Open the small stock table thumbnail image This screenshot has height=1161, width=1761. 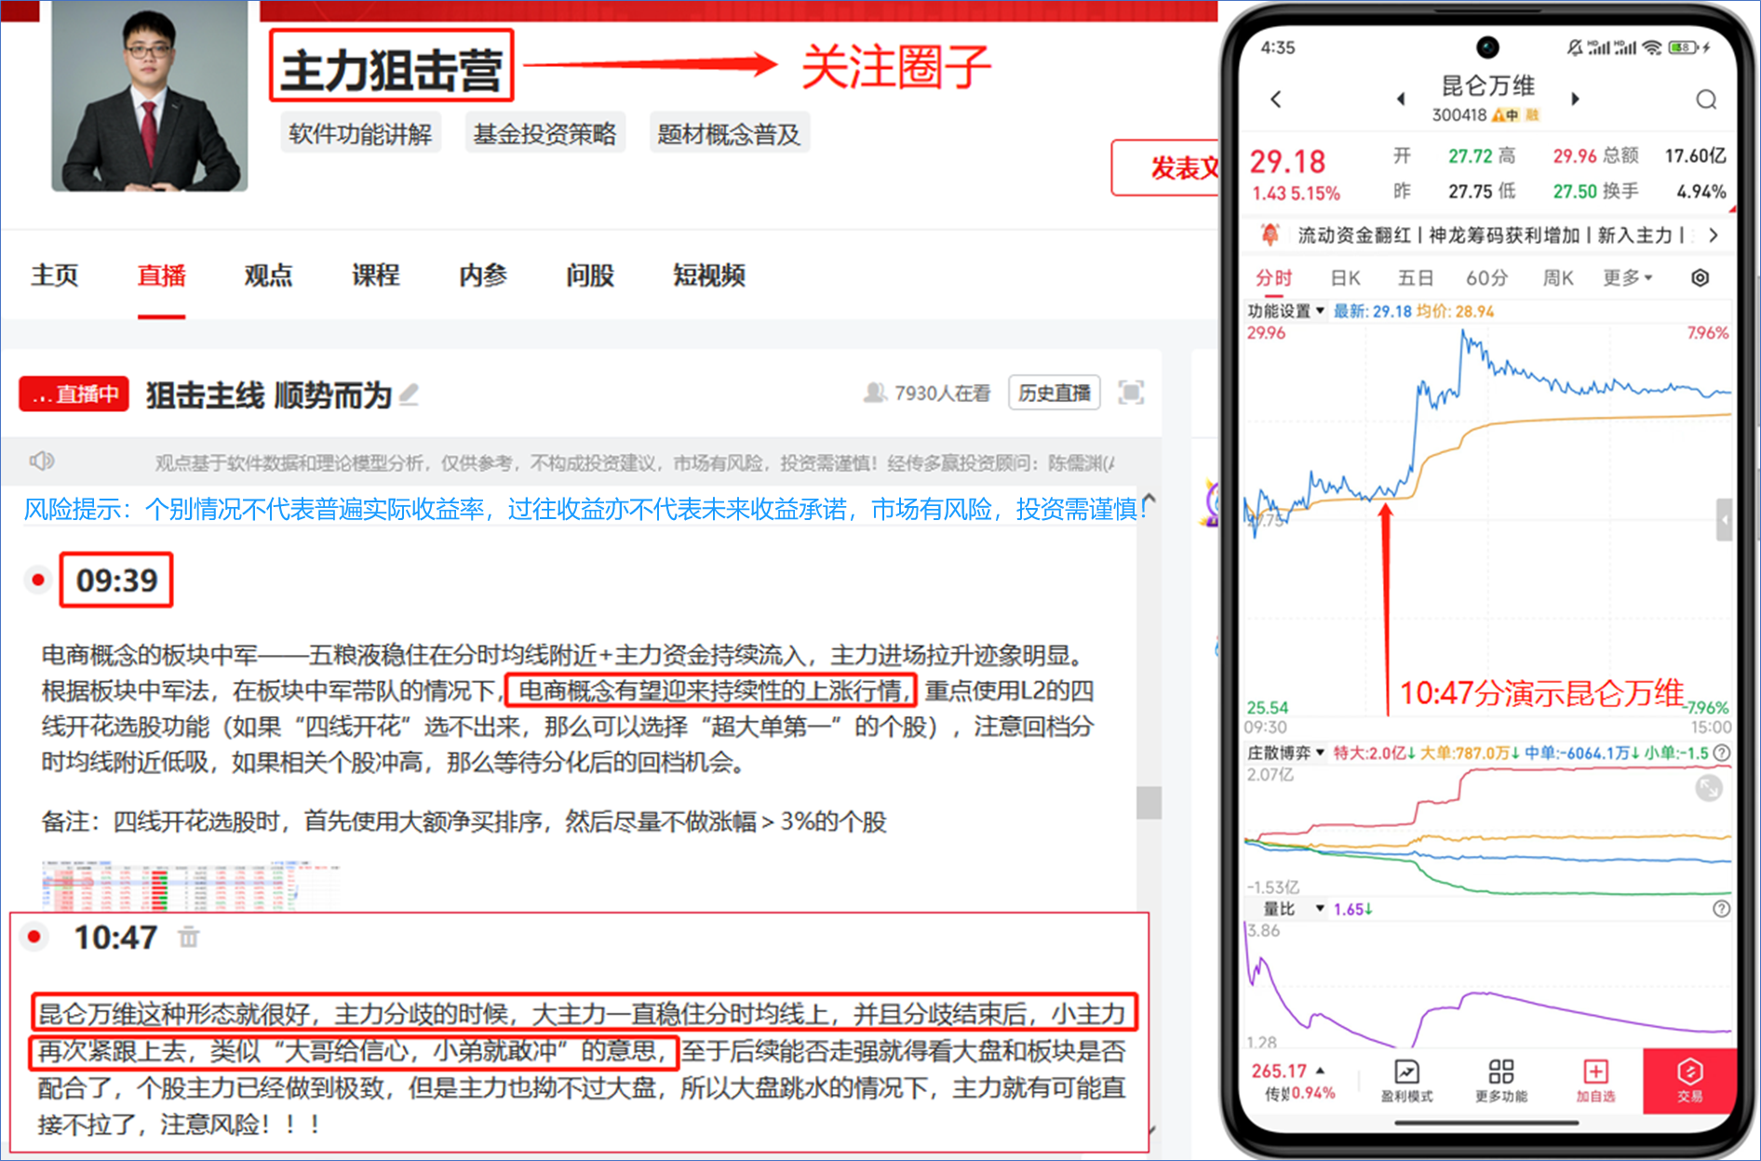point(191,885)
